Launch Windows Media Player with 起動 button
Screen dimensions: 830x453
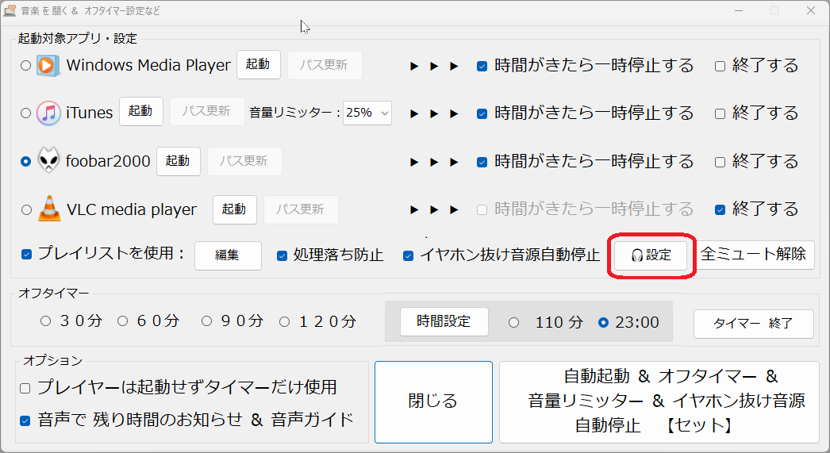(x=259, y=64)
